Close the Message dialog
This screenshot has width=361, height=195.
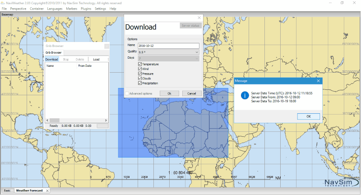(319, 81)
